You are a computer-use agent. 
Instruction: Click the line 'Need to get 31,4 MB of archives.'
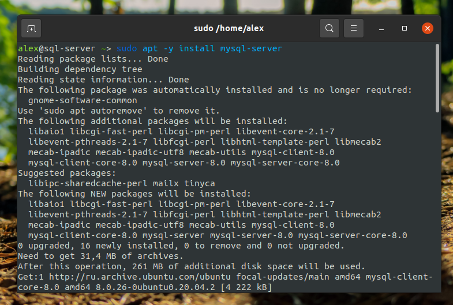(100, 256)
